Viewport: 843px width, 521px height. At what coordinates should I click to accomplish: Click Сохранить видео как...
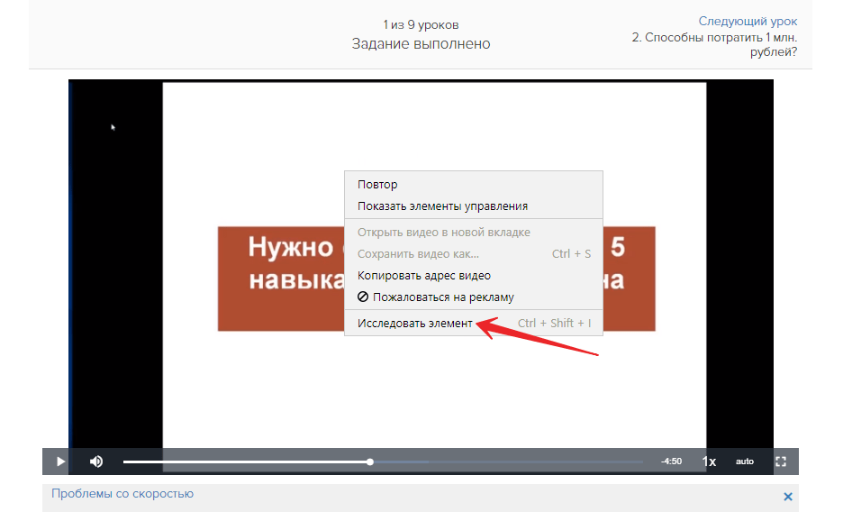(x=473, y=253)
